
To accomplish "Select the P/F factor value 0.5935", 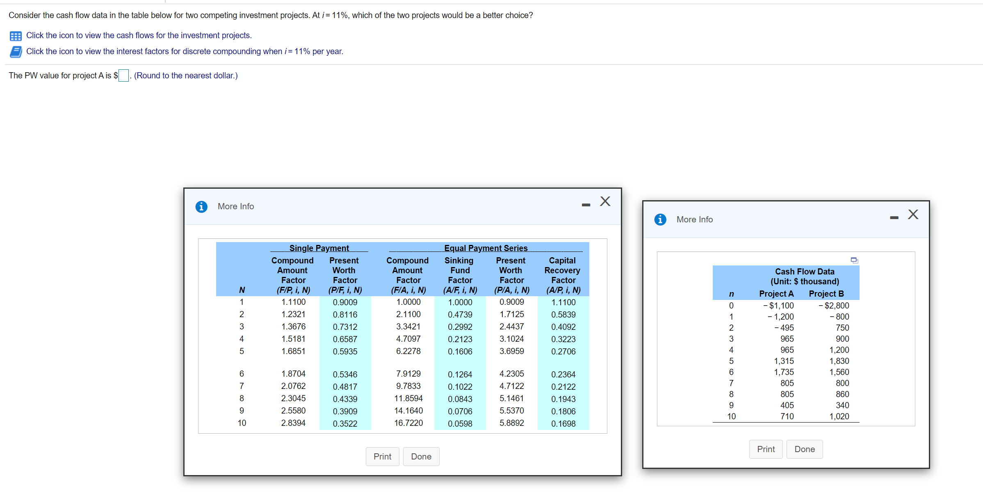I will 345,352.
